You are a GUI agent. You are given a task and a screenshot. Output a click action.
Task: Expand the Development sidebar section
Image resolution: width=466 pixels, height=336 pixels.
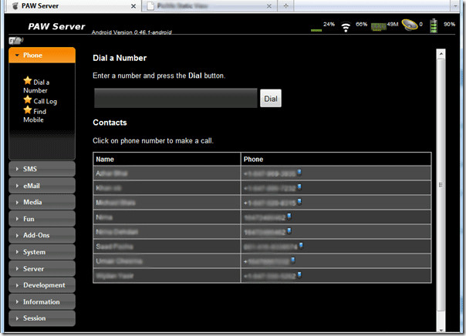(x=42, y=285)
